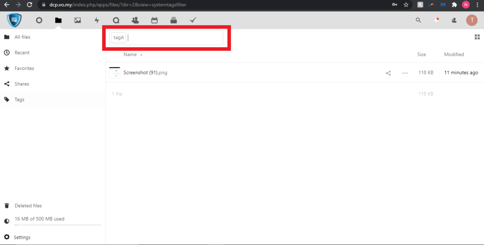
Task: Open more actions for Screenshot (91).png
Action: click(x=405, y=73)
